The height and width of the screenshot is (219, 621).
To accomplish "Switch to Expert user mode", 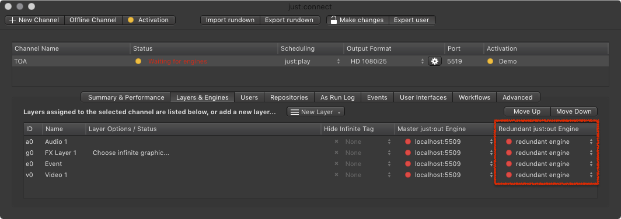I will (411, 20).
